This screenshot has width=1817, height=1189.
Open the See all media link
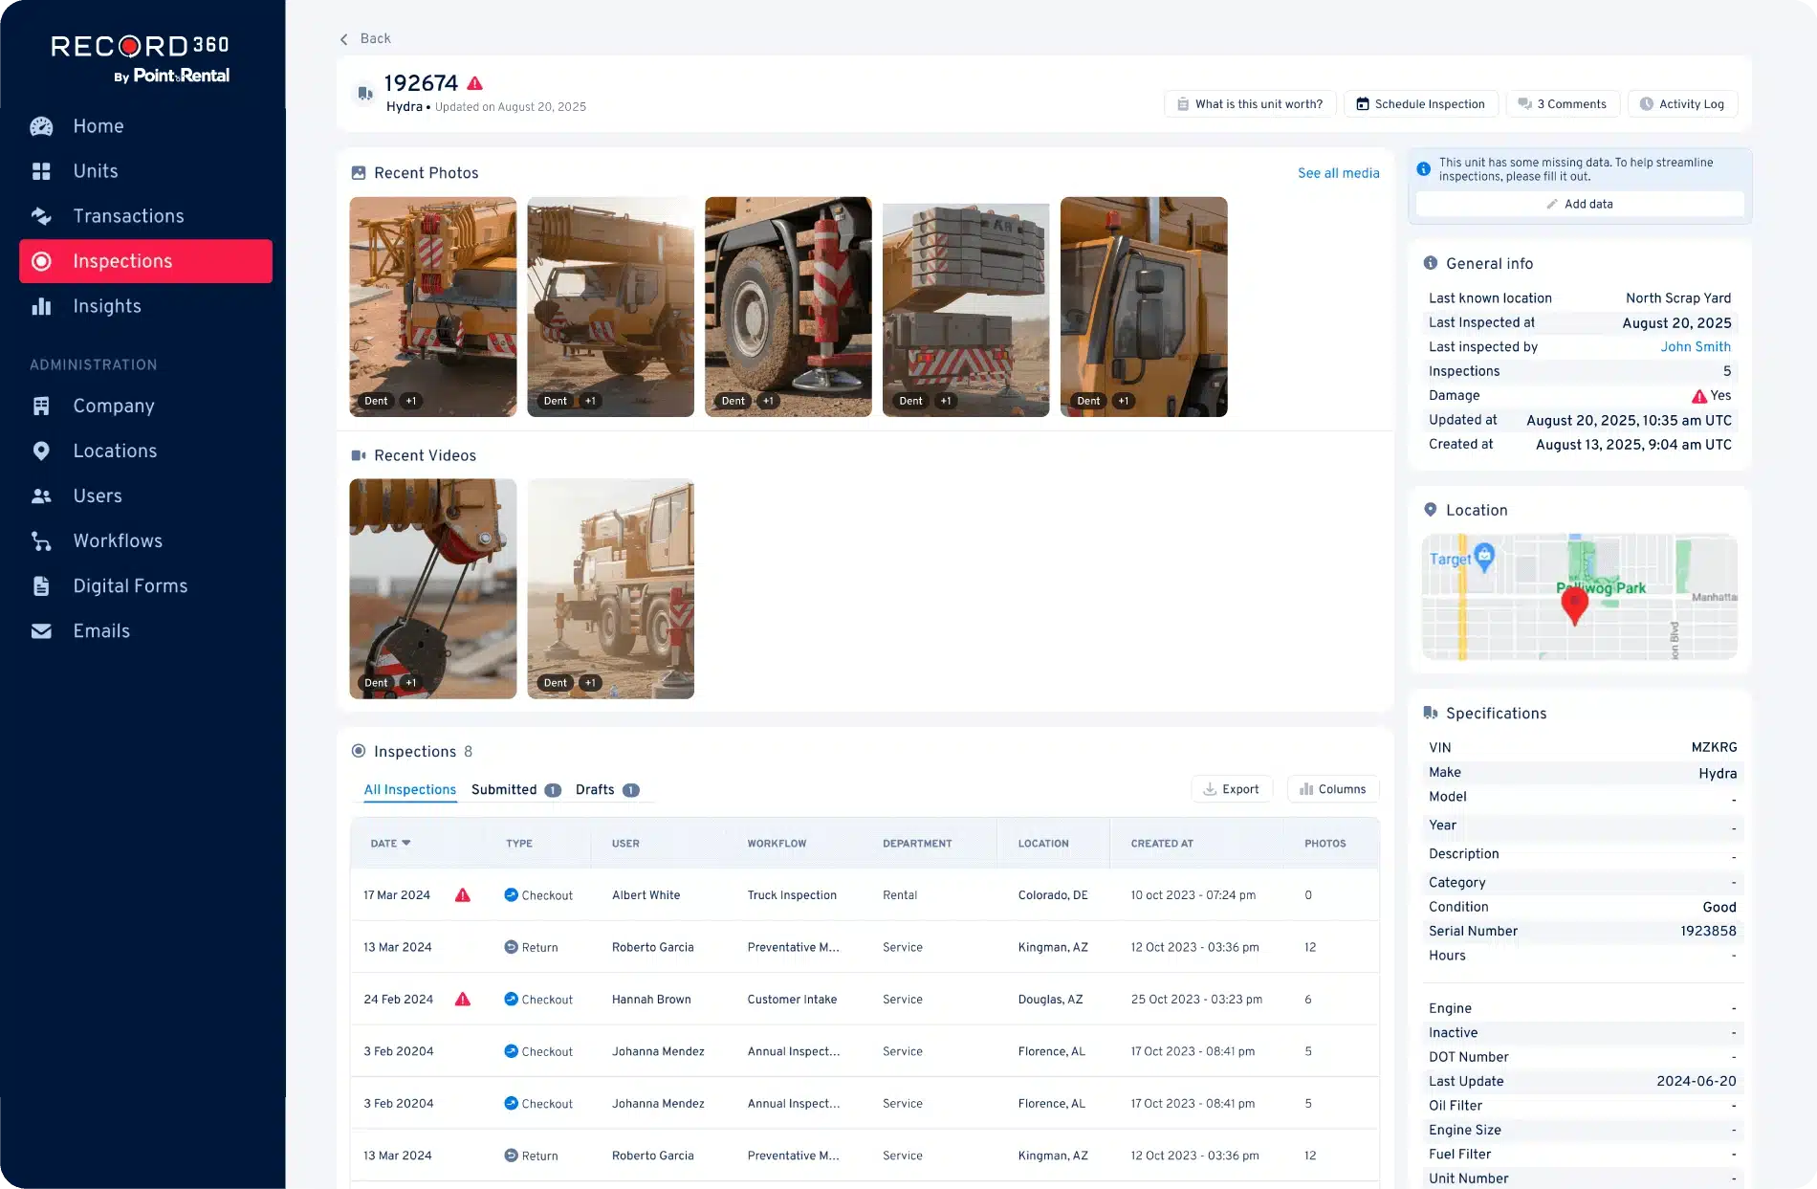tap(1338, 173)
